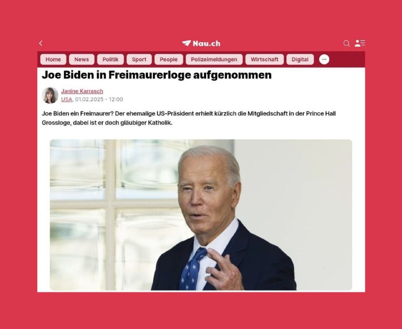Open the Home tab
The width and height of the screenshot is (402, 329).
click(x=53, y=59)
